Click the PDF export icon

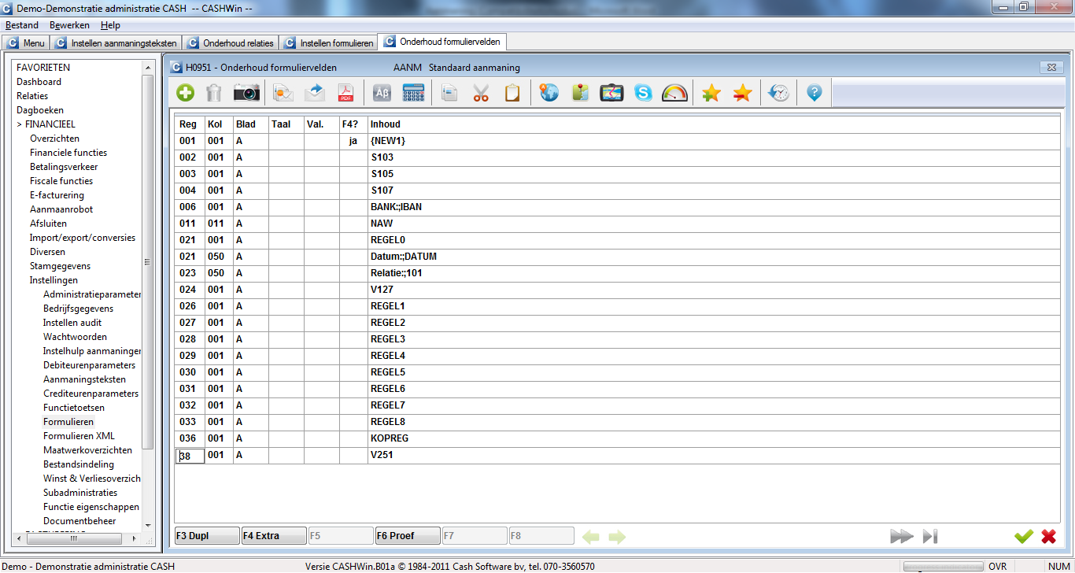tap(345, 93)
